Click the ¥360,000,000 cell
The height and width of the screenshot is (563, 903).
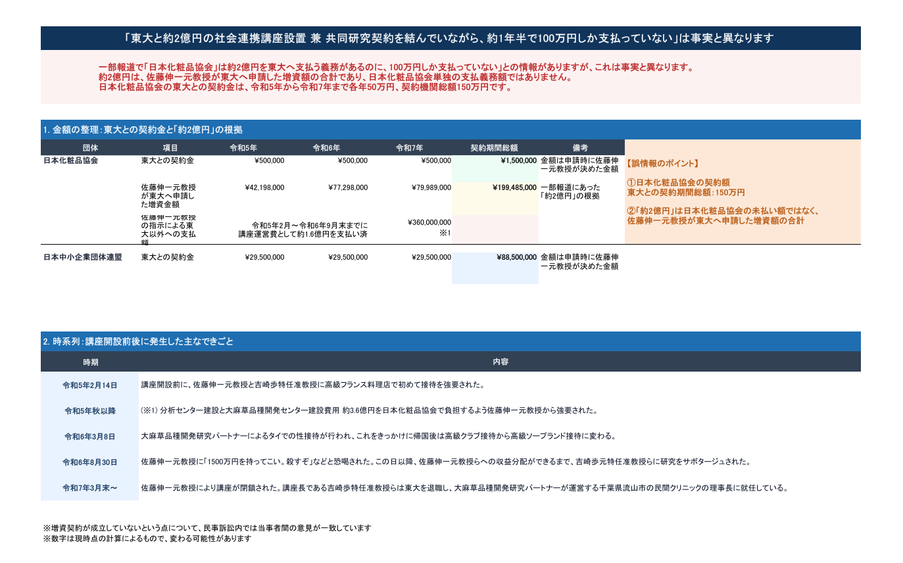point(429,223)
